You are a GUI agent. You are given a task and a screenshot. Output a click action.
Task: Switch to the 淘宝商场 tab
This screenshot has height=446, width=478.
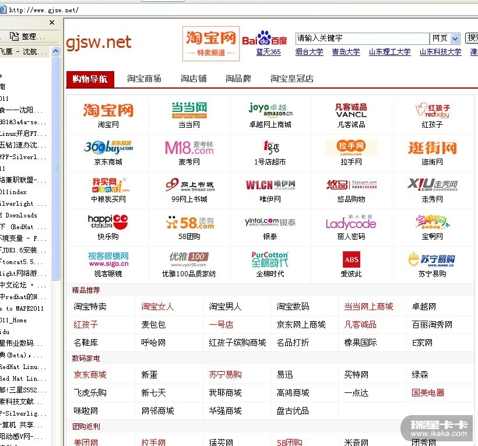click(144, 79)
